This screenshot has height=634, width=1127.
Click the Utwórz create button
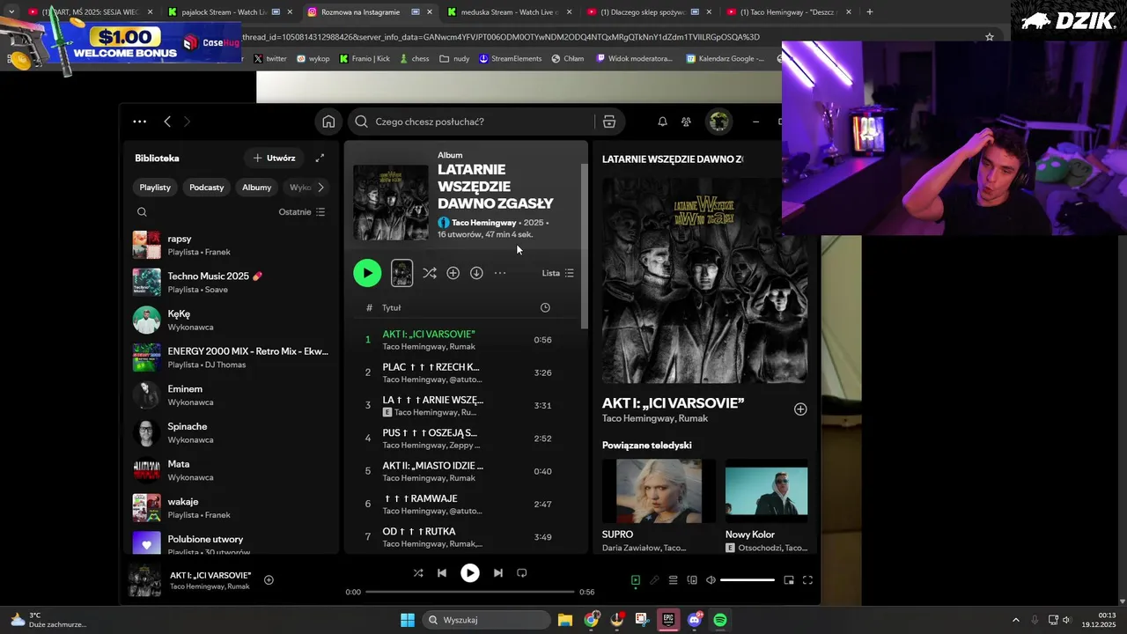(x=274, y=158)
